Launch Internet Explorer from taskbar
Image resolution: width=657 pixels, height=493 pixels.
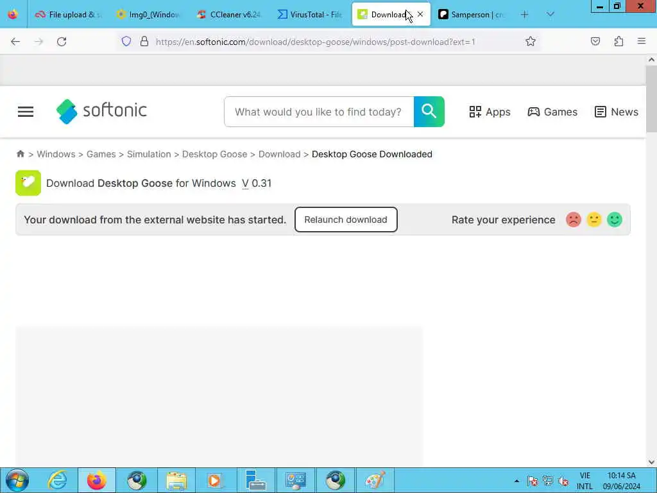click(x=57, y=480)
